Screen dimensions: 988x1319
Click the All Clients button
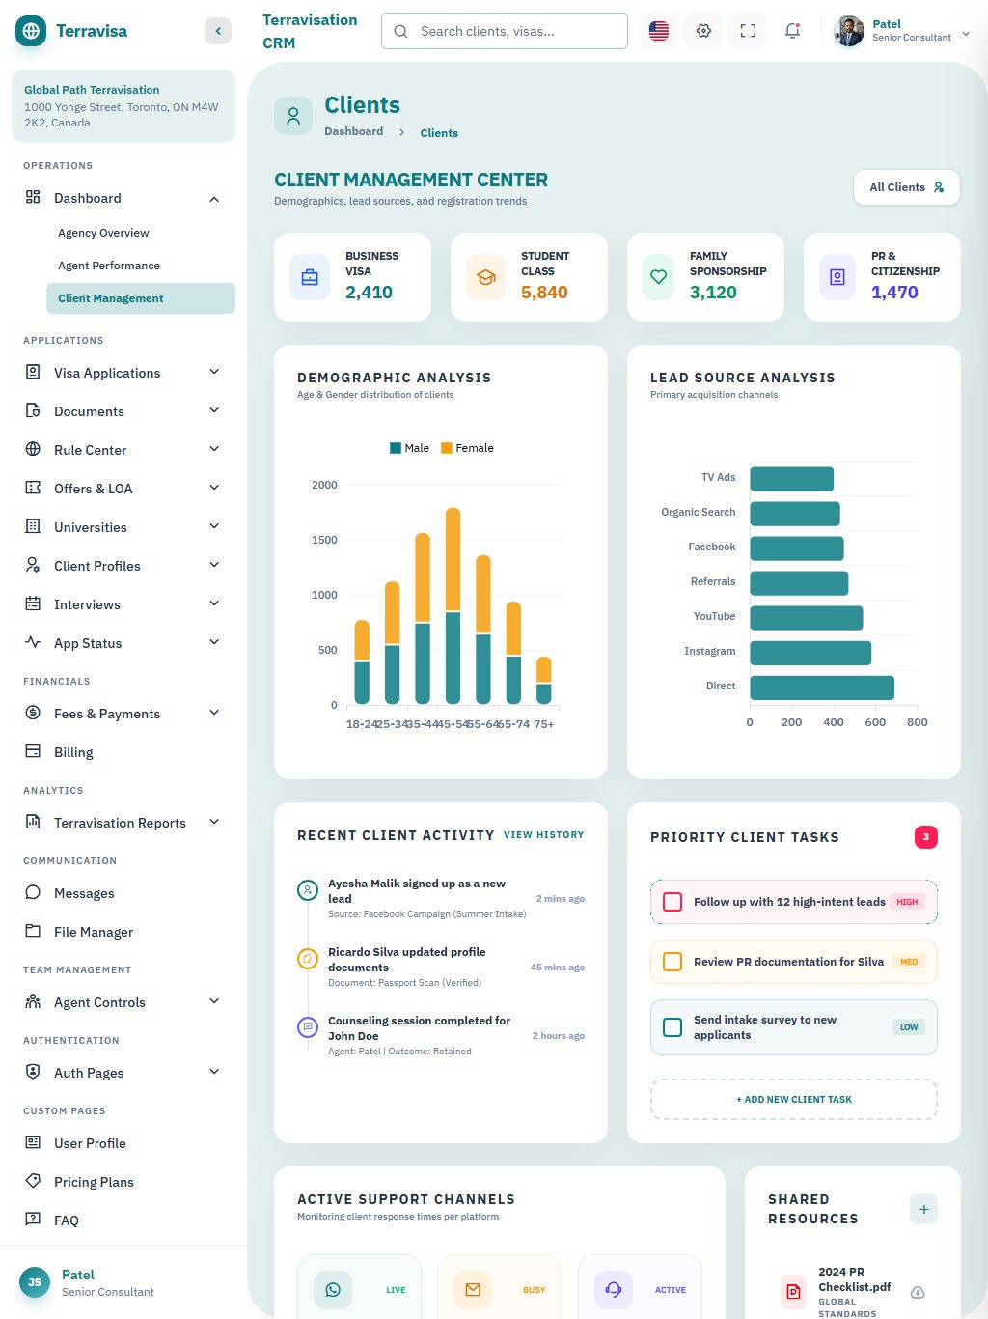coord(907,187)
